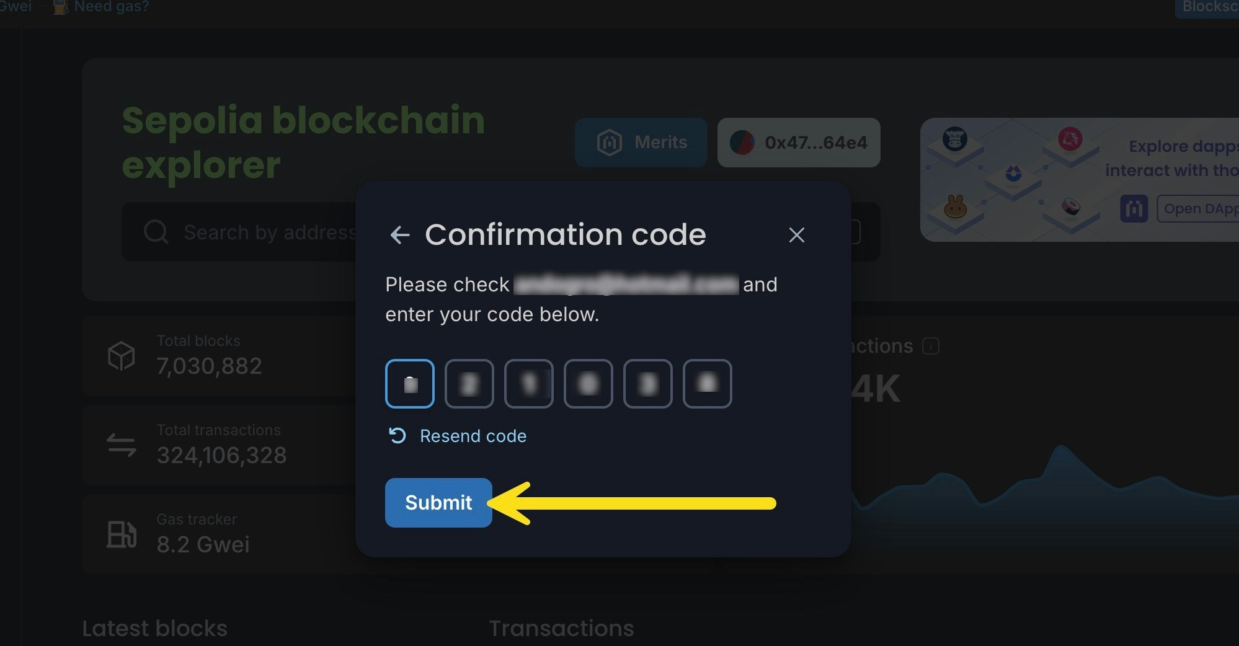Viewport: 1239px width, 646px height.
Task: Select the third code digit box
Action: tap(528, 384)
